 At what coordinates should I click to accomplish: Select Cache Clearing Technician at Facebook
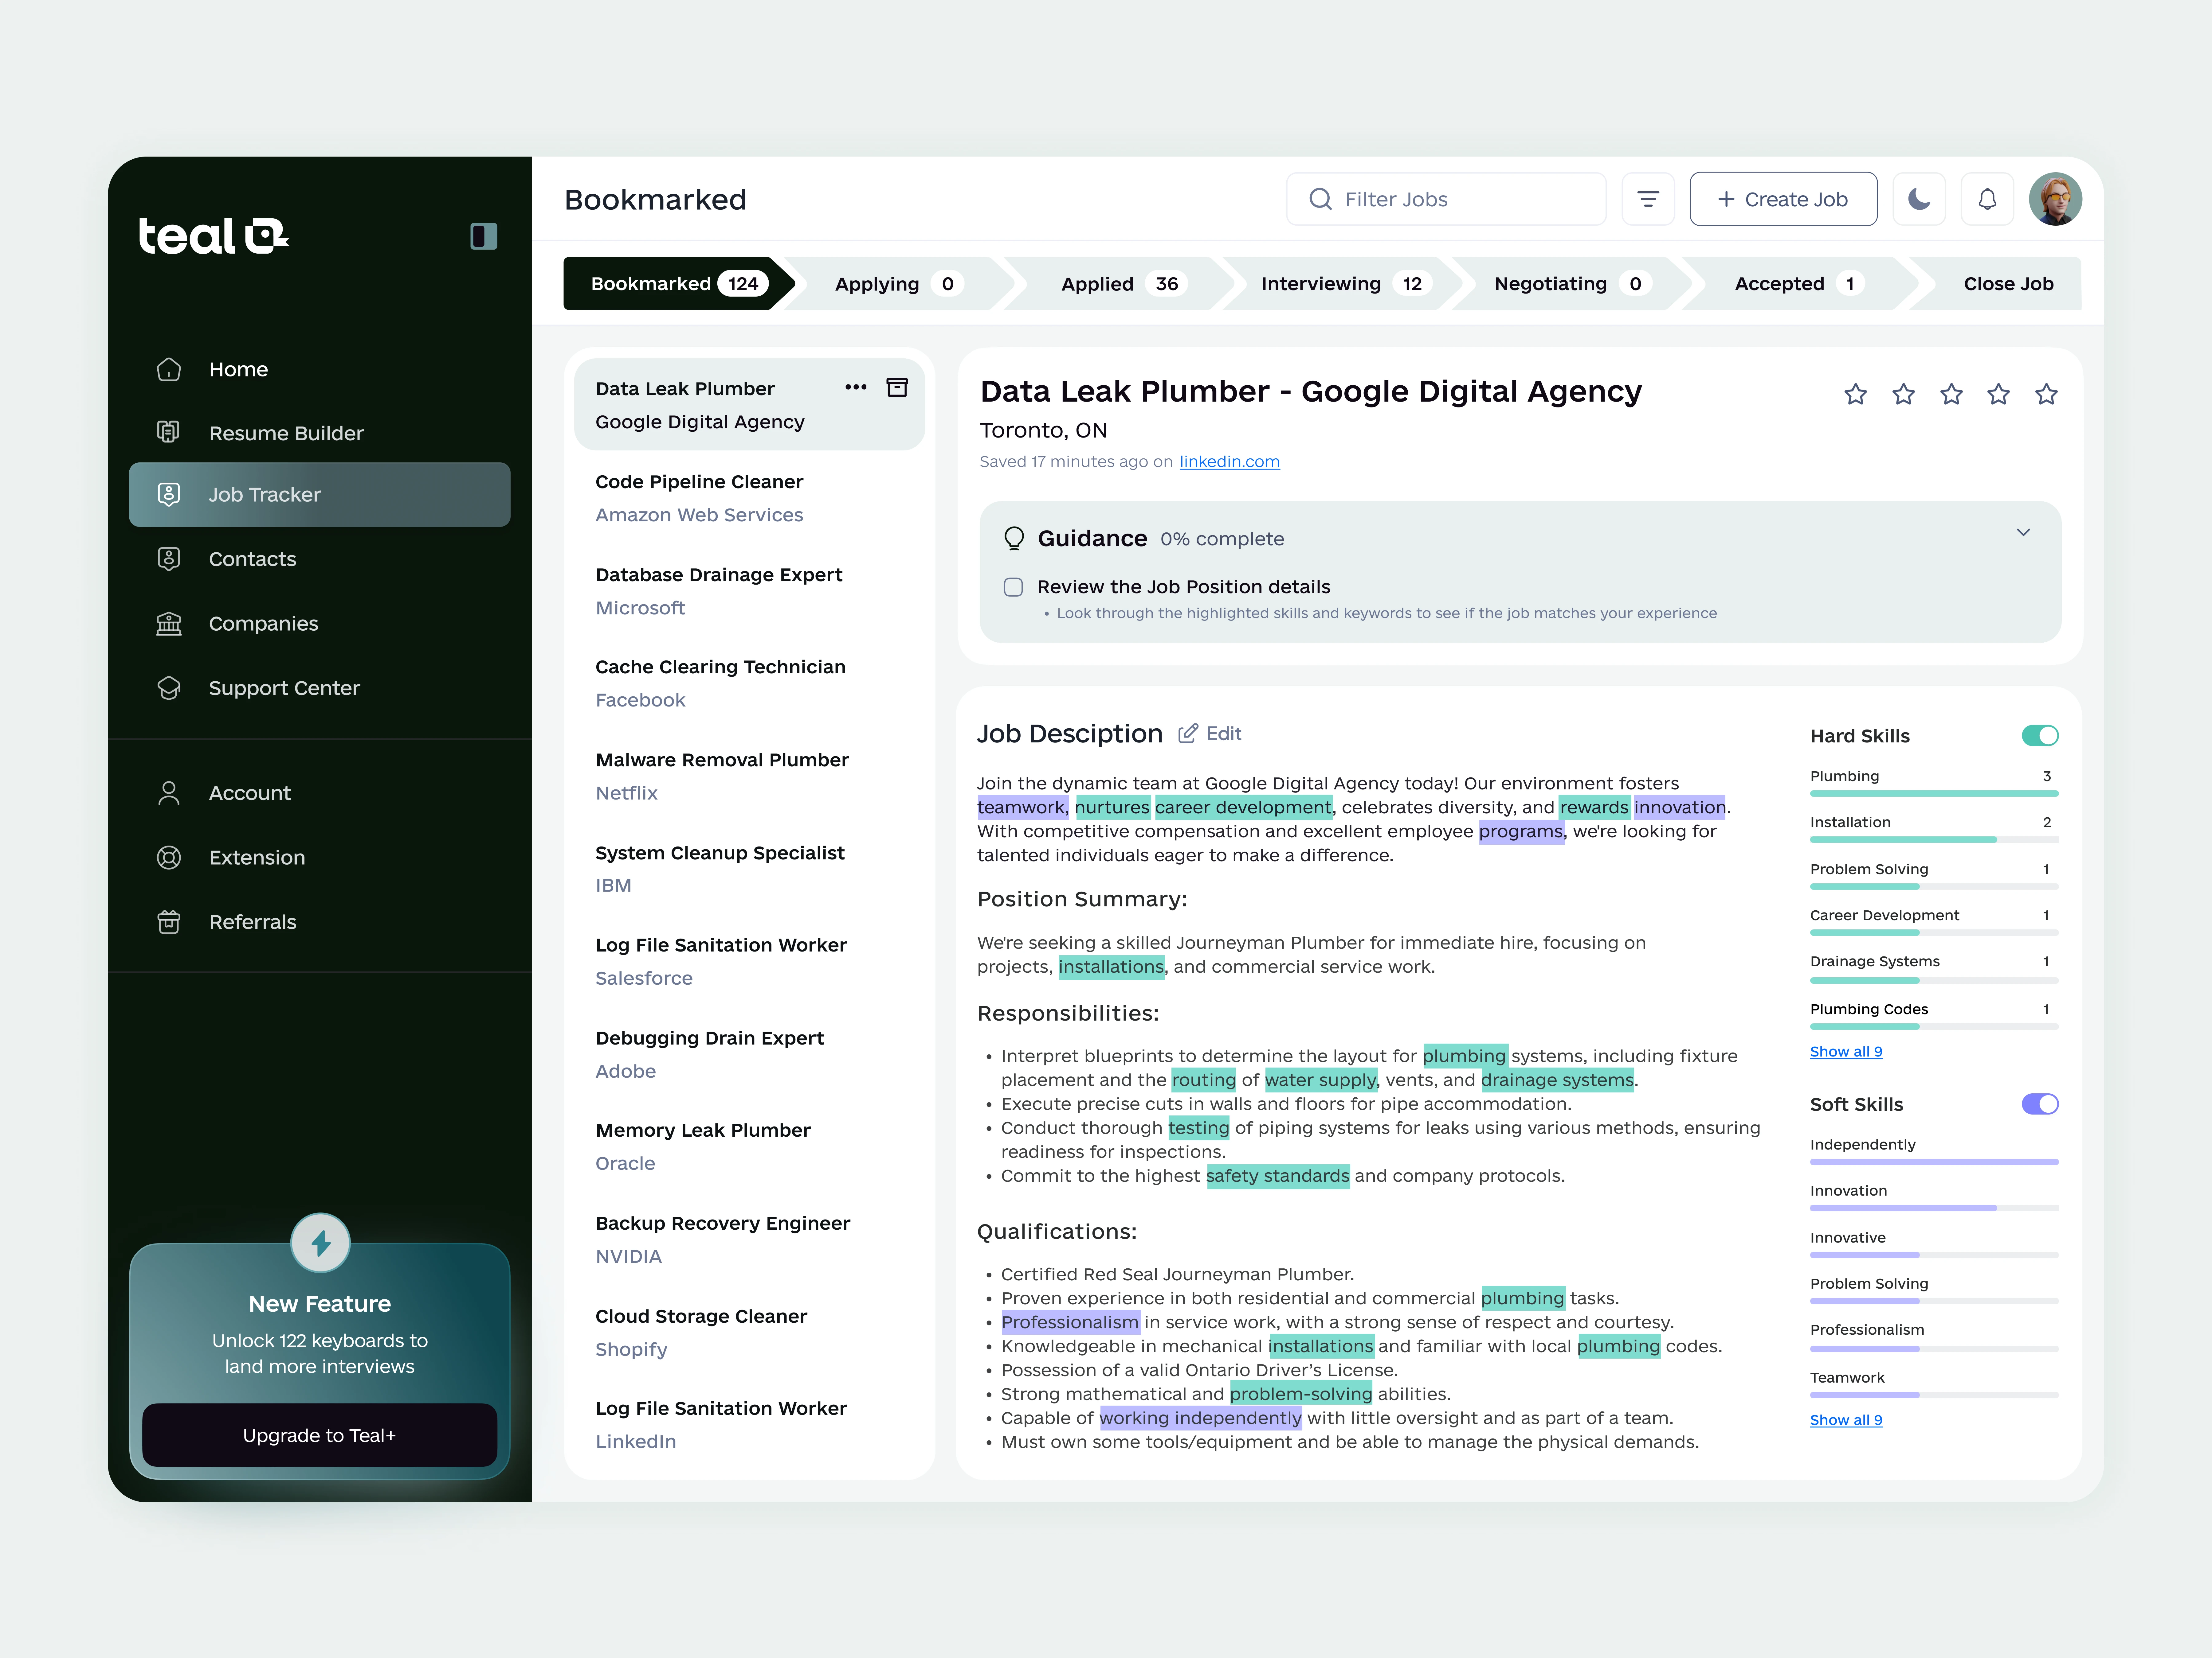[749, 683]
